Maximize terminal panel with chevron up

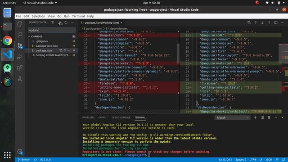pos(276,117)
